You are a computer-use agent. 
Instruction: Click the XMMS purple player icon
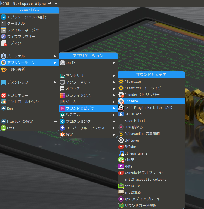point(121,166)
